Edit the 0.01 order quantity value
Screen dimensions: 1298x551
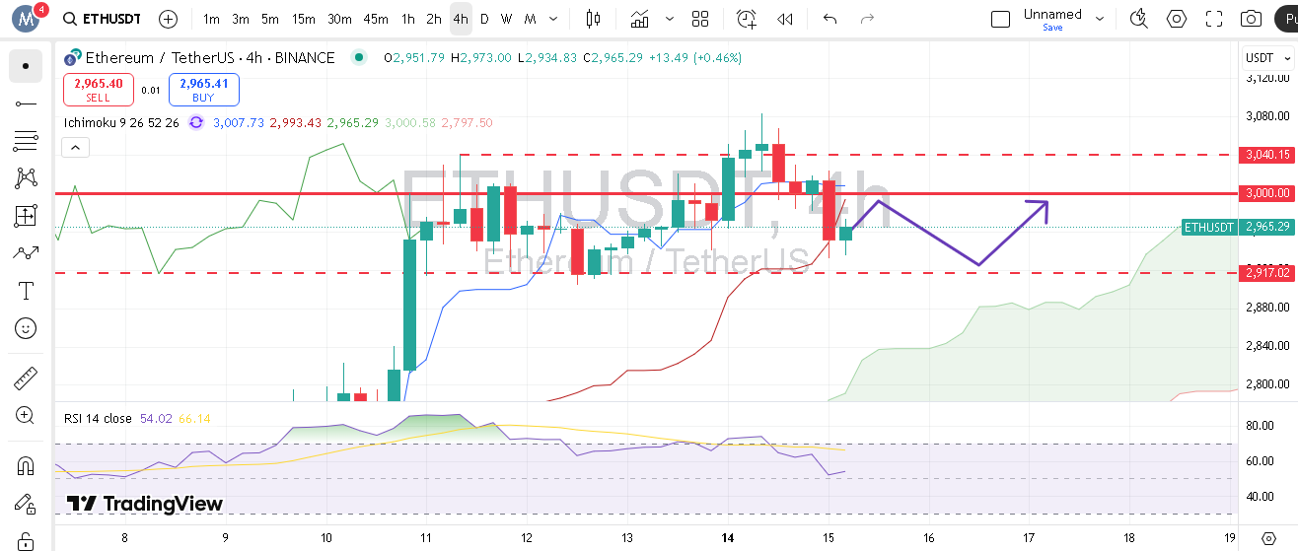(x=151, y=90)
